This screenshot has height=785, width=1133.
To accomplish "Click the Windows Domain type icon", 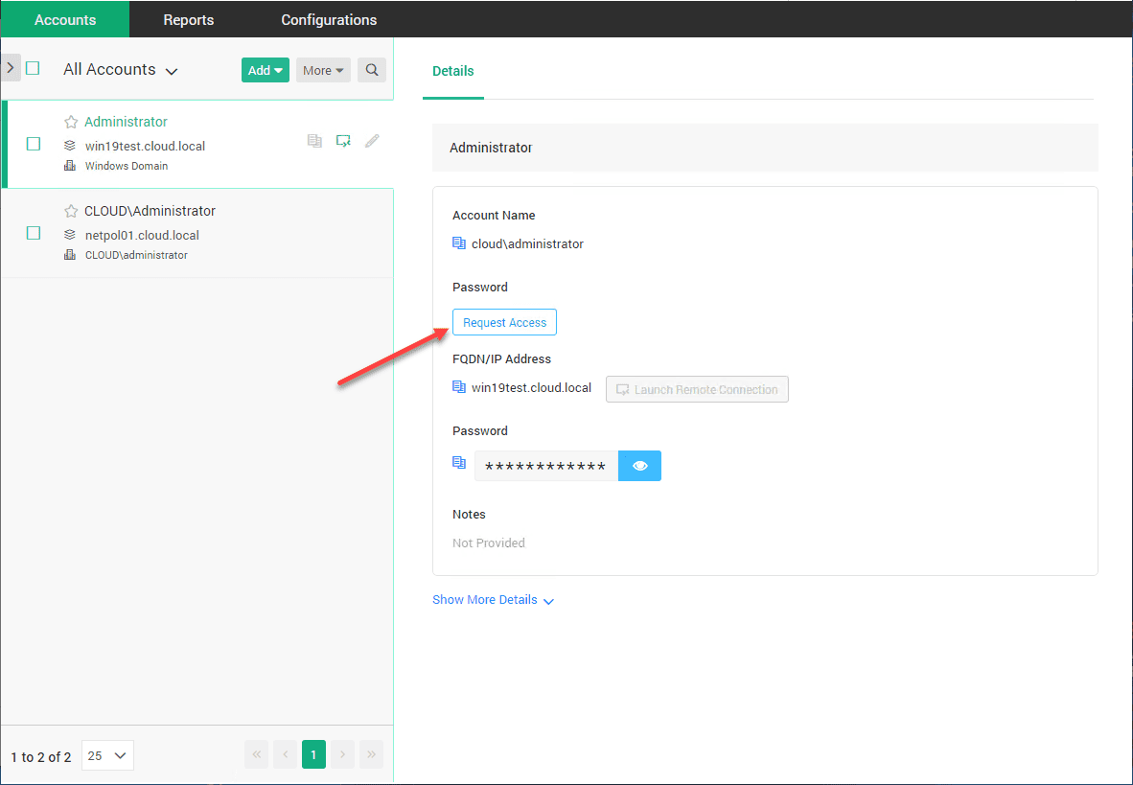I will click(x=70, y=166).
